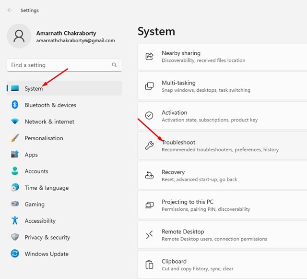Image resolution: width=307 pixels, height=279 pixels.
Task: Click the Troubleshoot wrench icon
Action: 149,146
